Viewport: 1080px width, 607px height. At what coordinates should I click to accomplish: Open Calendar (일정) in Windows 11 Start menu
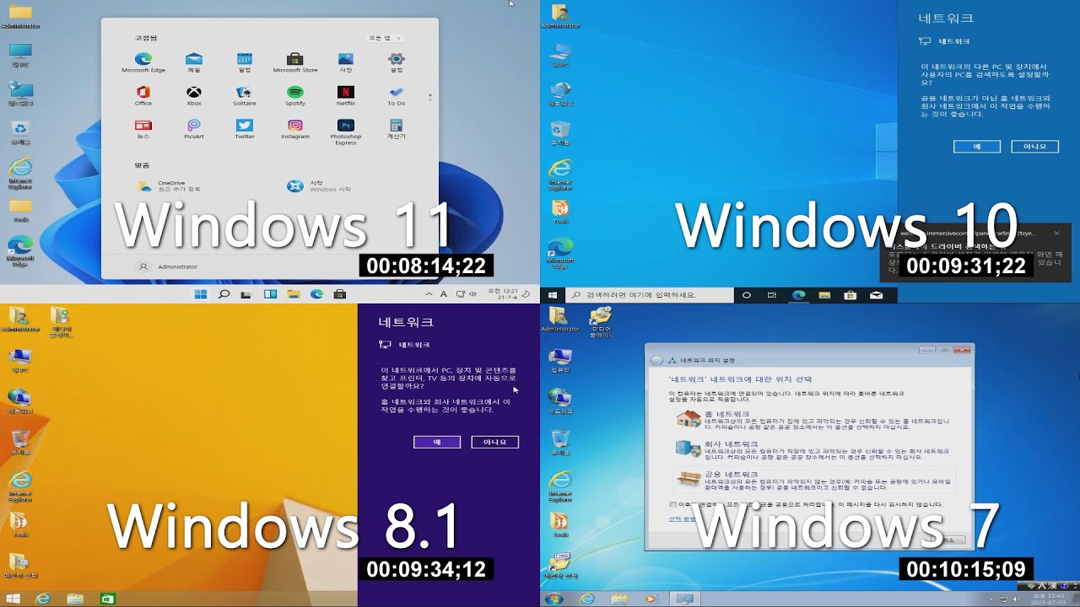point(245,63)
